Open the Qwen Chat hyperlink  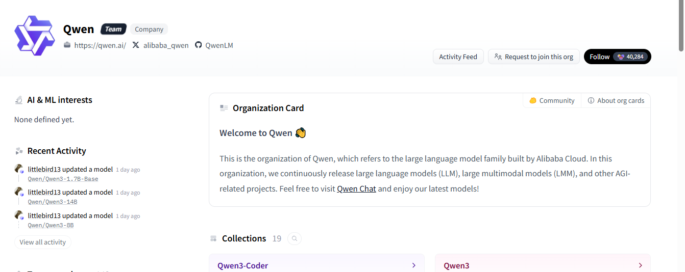point(356,188)
